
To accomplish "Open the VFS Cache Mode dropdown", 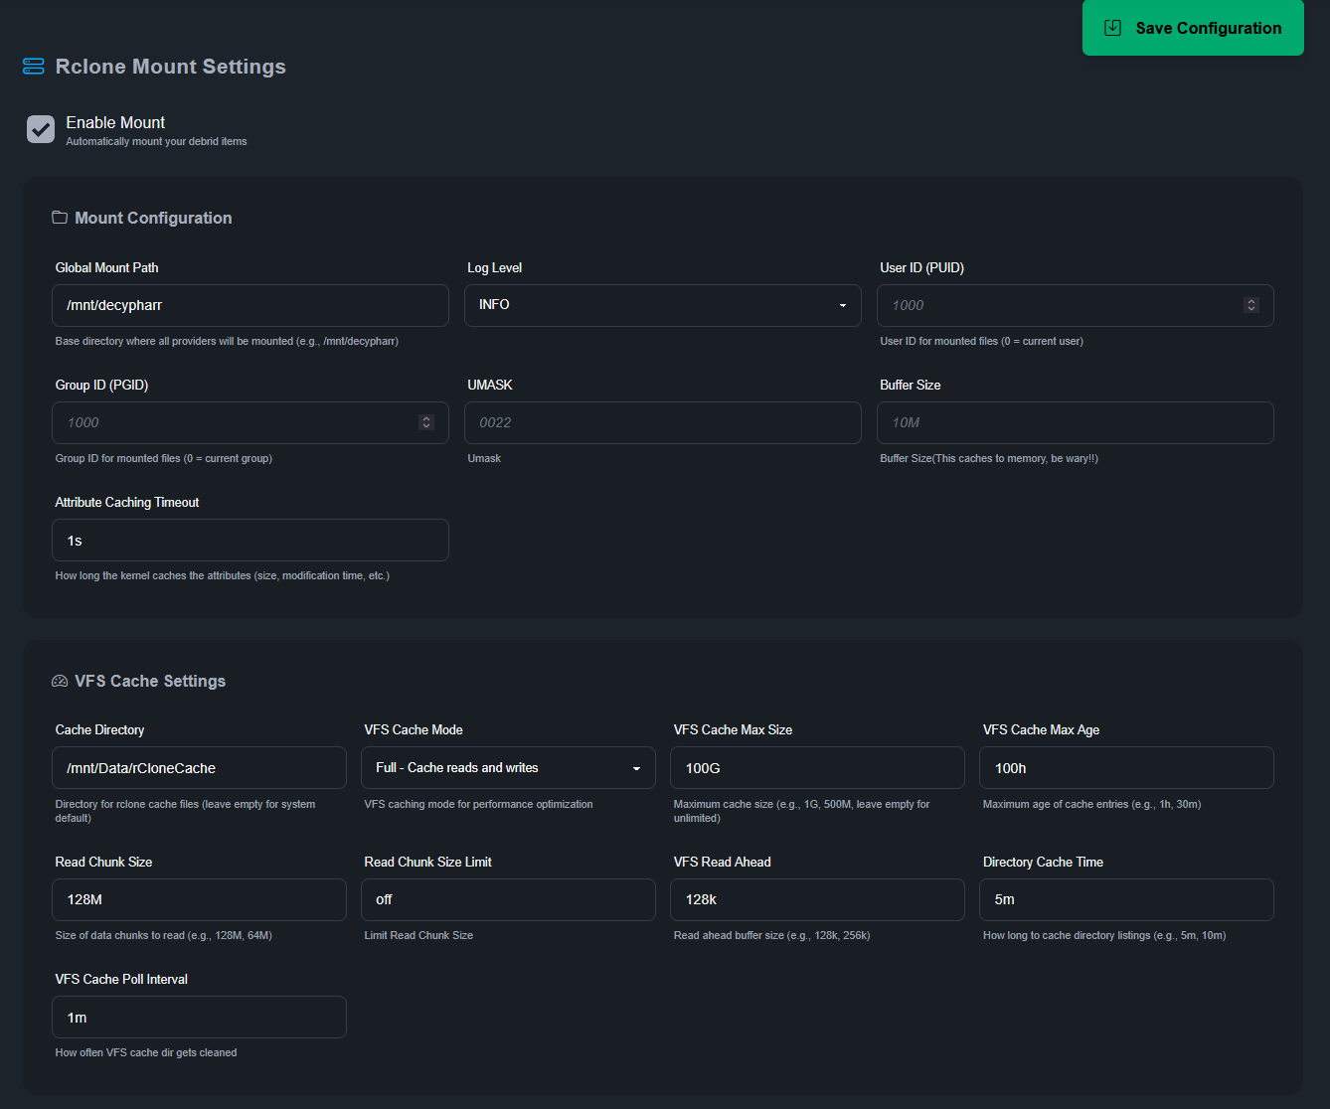I will point(508,768).
